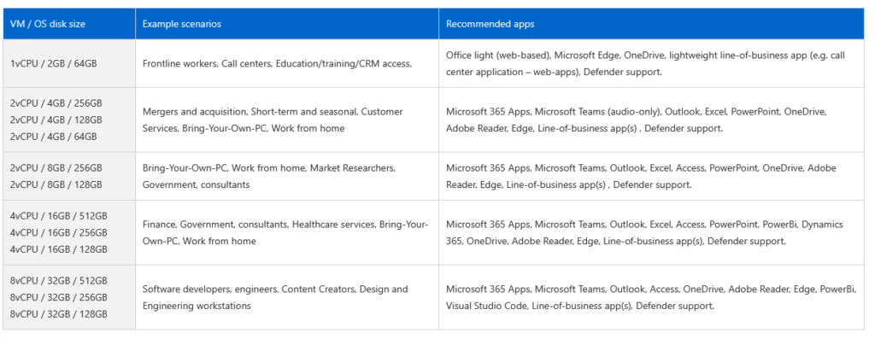
Task: Select the 8vCPU / 32GB / 512GB entry
Action: tap(59, 280)
